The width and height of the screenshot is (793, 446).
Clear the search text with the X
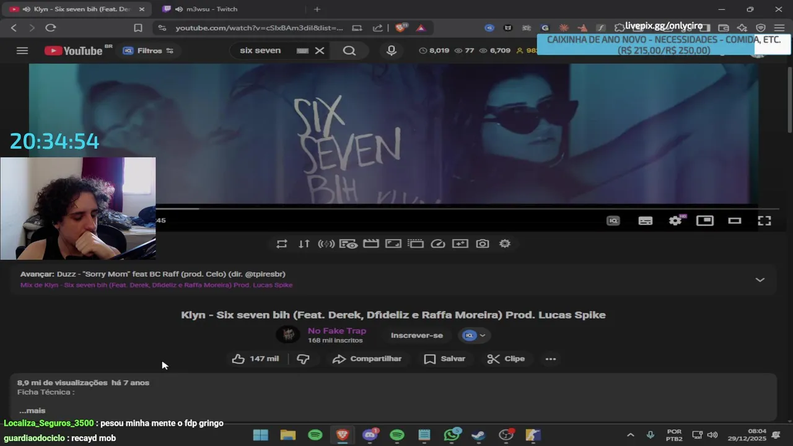click(x=320, y=51)
